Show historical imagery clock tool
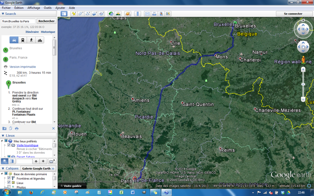Image resolution: width=314 pixels, height=196 pixels. (111, 14)
